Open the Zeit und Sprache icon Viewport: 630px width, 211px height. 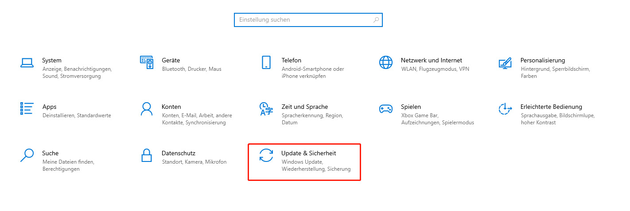(266, 109)
